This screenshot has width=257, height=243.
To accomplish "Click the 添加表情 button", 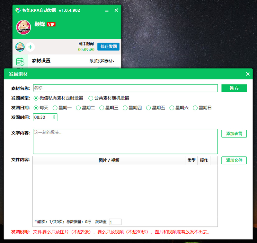I will 234,134.
